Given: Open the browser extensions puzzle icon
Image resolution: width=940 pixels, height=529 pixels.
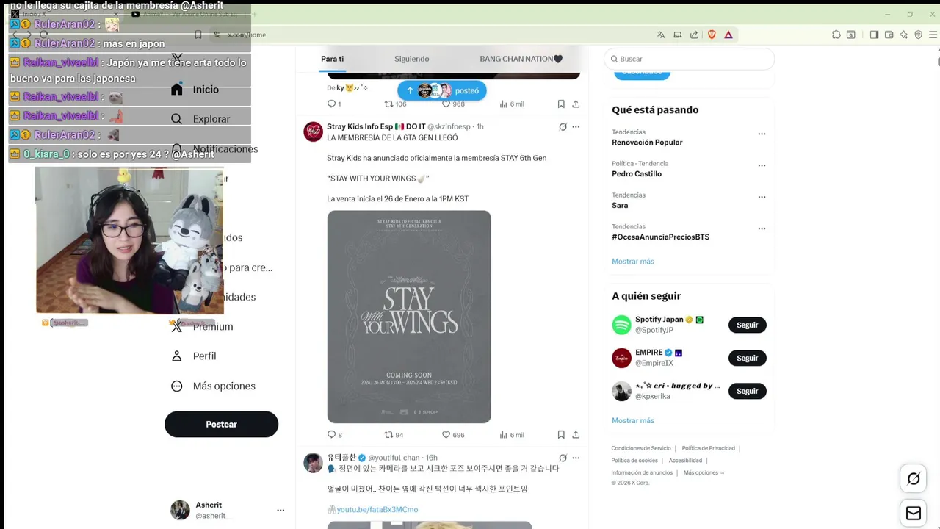Looking at the screenshot, I should (x=836, y=35).
